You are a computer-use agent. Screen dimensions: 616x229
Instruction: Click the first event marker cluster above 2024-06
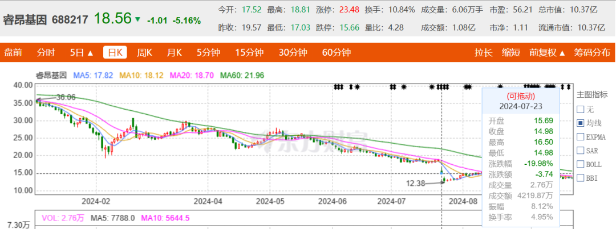point(338,87)
